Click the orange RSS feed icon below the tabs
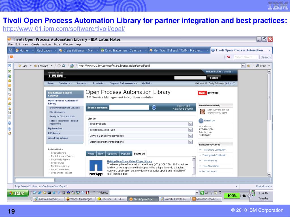Viewport: 290px width, 217px height. [12, 57]
